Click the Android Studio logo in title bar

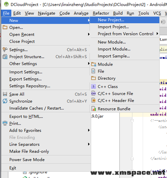click(6, 4)
